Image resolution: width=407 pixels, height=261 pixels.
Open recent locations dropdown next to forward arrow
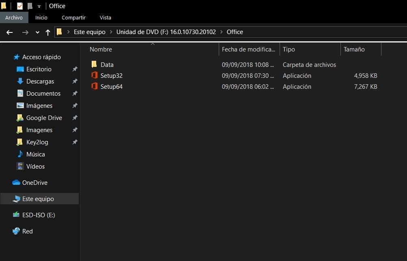tap(37, 32)
